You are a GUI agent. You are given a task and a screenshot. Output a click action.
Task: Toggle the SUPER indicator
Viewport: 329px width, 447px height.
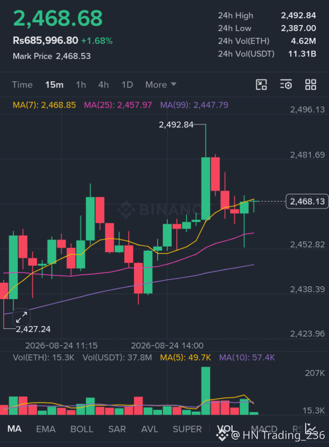pos(187,429)
